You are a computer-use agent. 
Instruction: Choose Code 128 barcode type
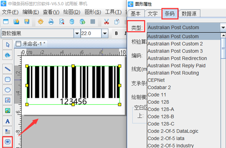[184, 102]
